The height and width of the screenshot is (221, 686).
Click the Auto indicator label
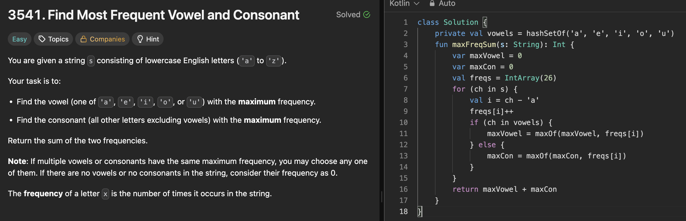447,3
